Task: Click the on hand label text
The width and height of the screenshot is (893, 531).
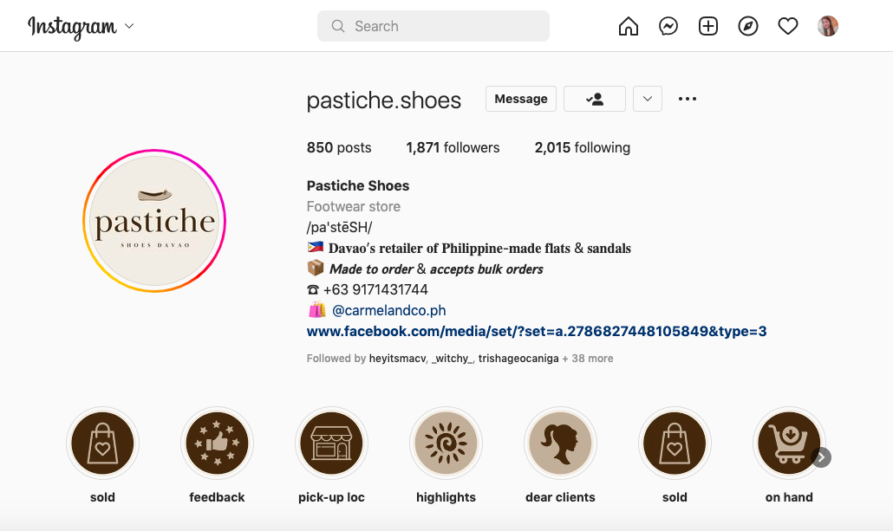Action: pos(789,497)
